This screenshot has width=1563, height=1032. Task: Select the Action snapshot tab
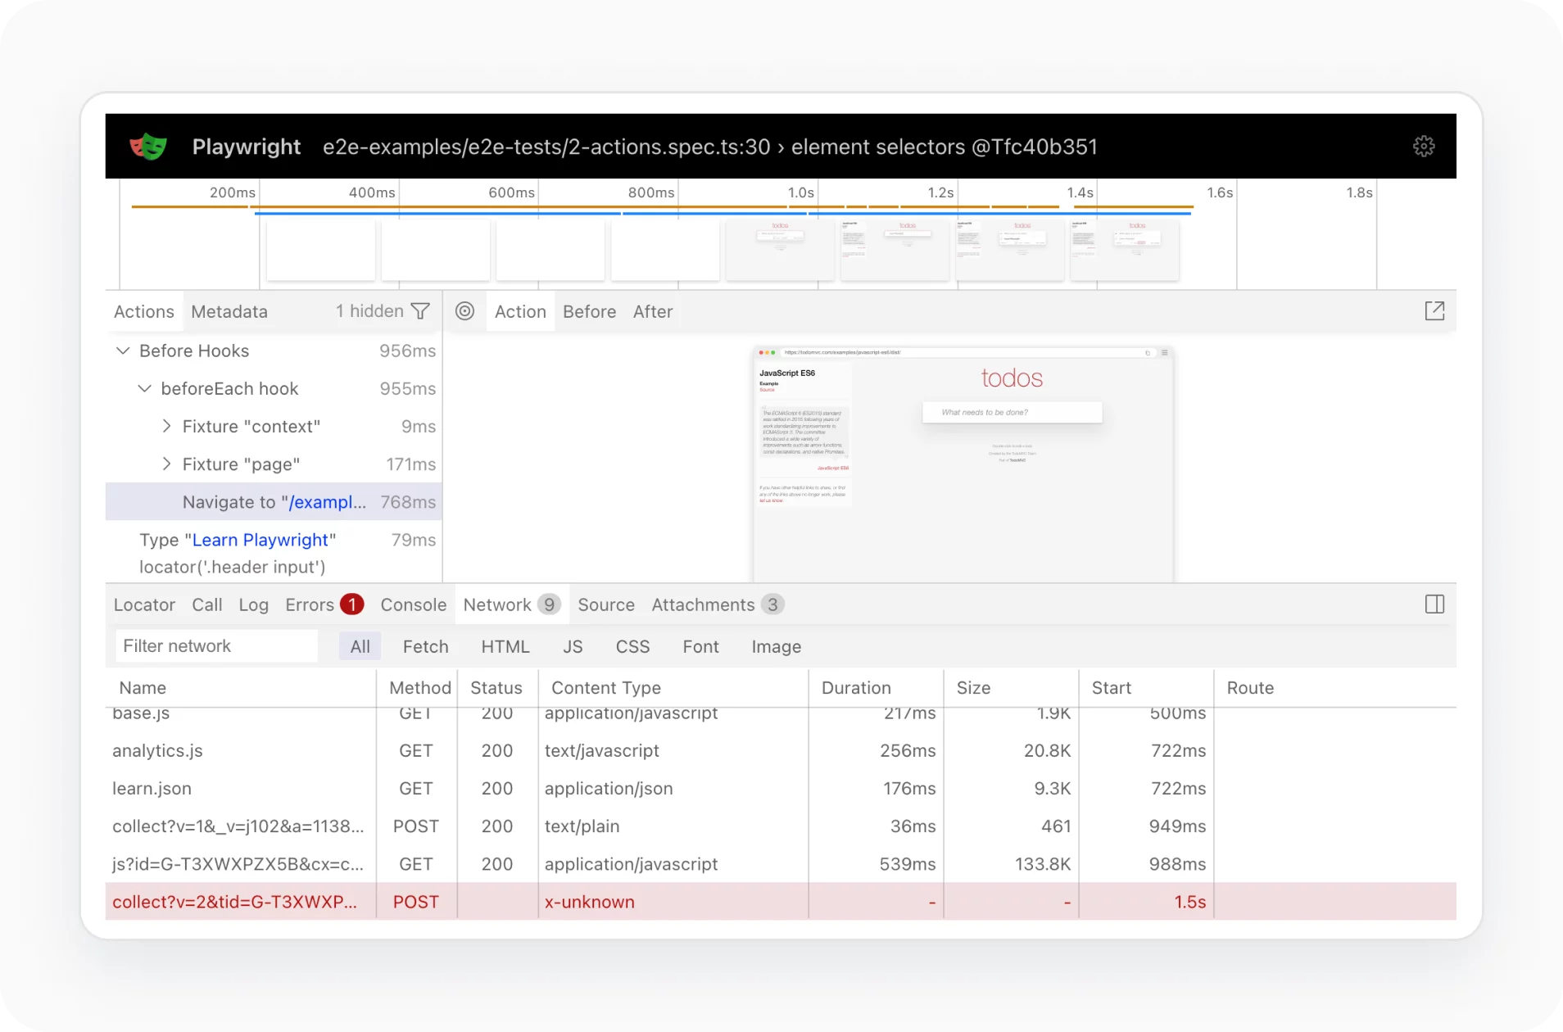pos(520,311)
